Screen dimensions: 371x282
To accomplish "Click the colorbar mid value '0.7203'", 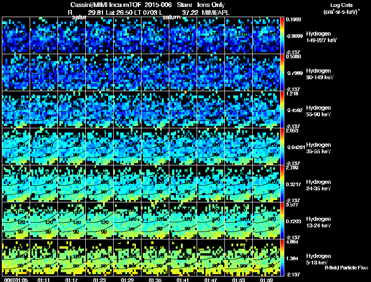I will click(294, 221).
